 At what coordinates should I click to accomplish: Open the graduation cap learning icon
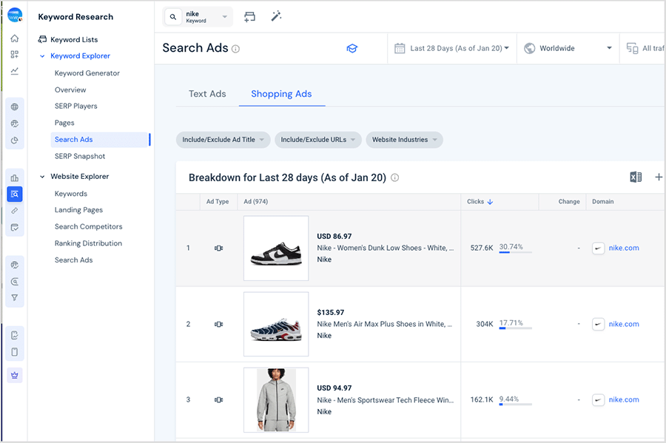[352, 48]
